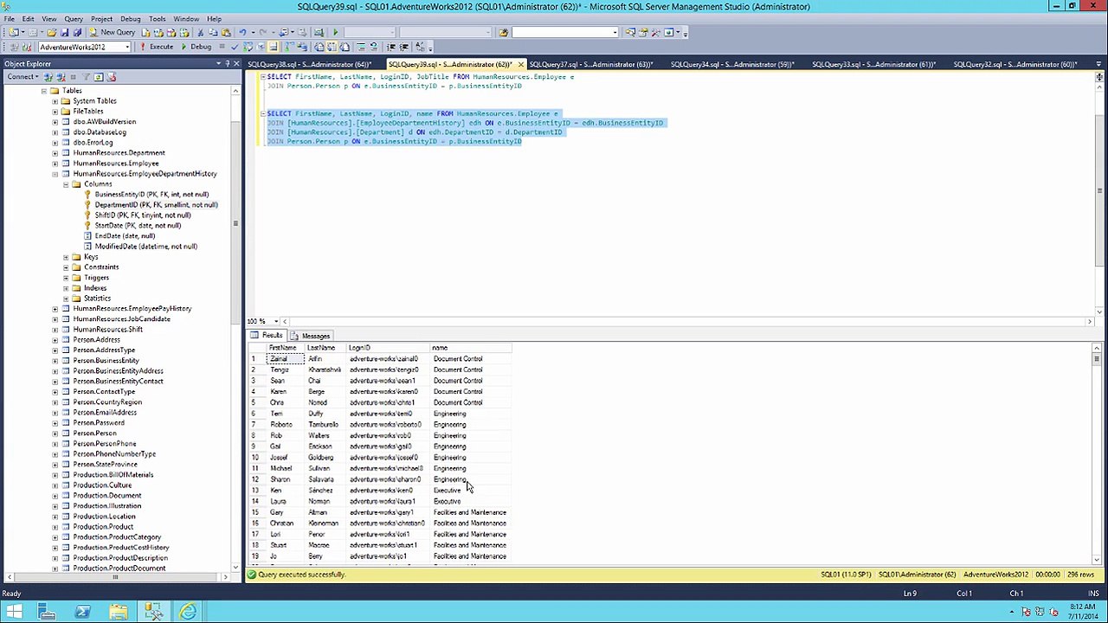Click the Disconnect icon in Object Explorer
Viewport: 1108px width, 623px height.
click(60, 77)
